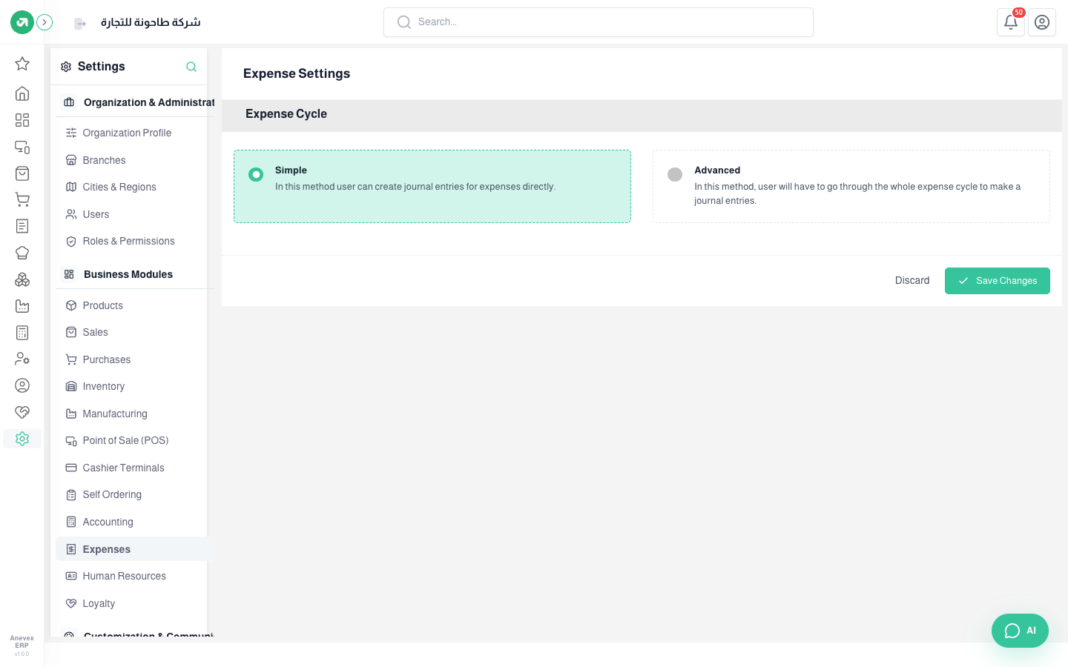Open the factory manufacturing icon in rail

22,306
